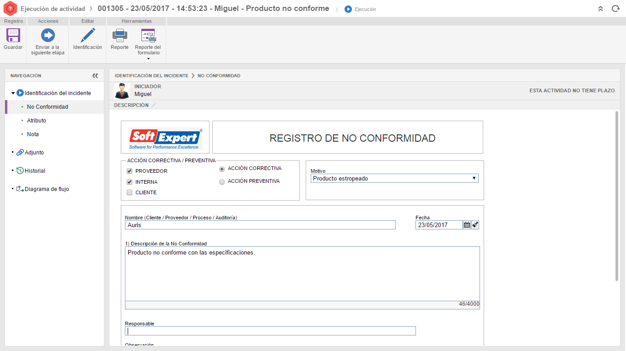Click the Reporte printer icon
Image resolution: width=626 pixels, height=351 pixels.
(119, 36)
